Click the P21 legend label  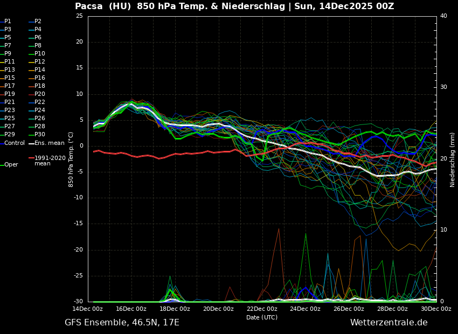tap(10, 102)
